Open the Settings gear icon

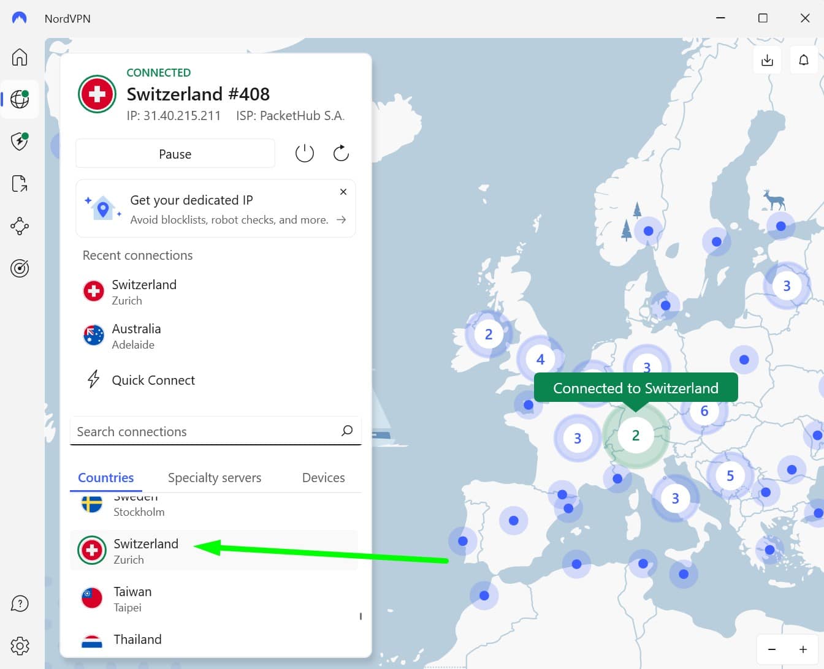tap(20, 646)
